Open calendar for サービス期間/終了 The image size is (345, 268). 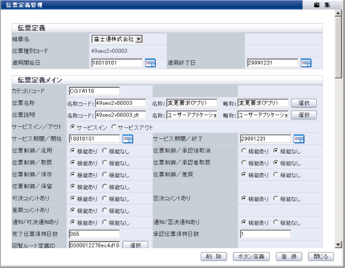(299, 138)
